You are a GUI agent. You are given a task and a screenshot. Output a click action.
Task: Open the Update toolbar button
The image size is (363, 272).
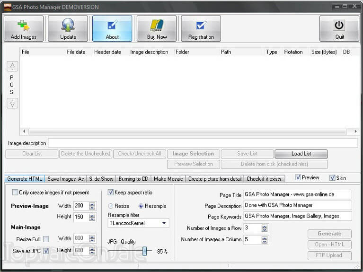[x=68, y=28]
